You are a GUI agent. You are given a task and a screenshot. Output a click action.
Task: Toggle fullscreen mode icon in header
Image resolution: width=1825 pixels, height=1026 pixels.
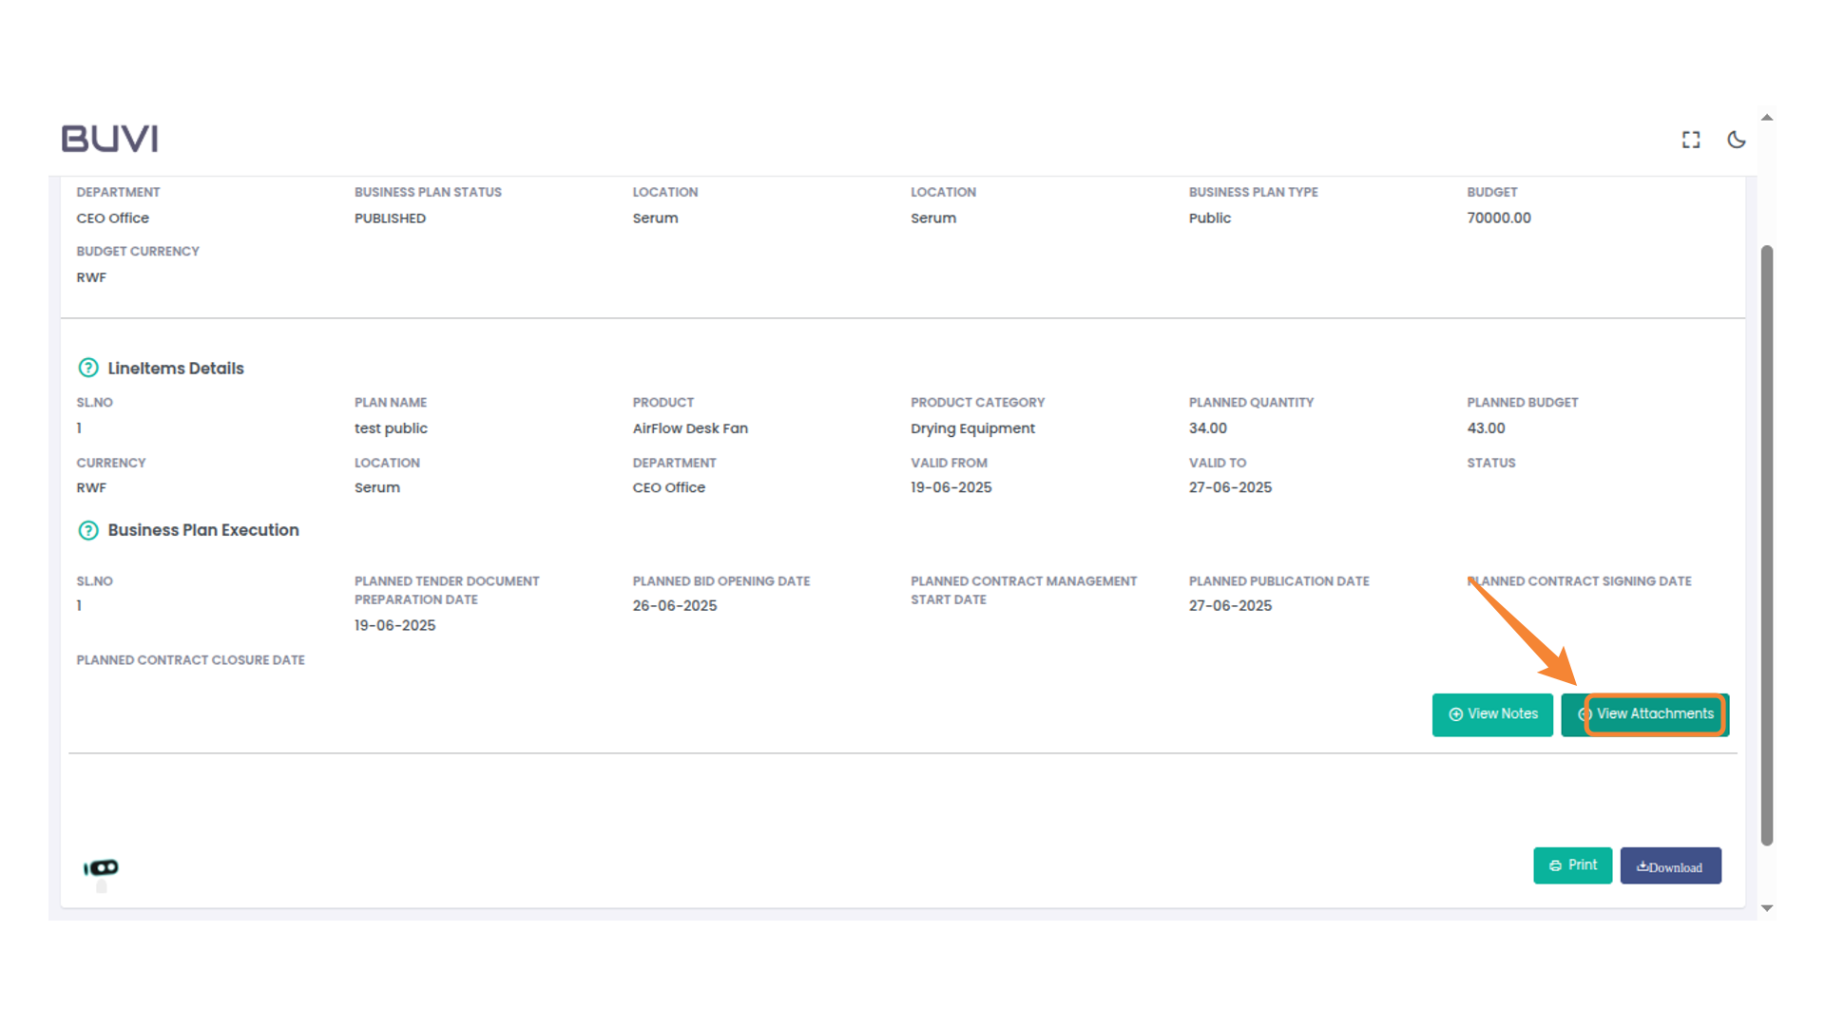[1690, 140]
